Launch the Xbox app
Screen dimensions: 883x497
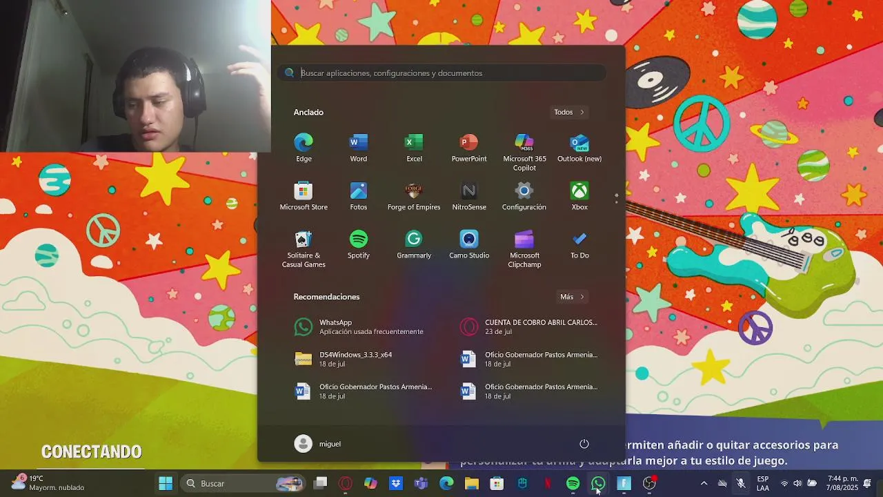579,197
